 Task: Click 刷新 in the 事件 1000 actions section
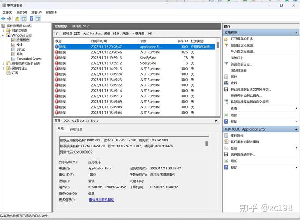[x=234, y=161]
